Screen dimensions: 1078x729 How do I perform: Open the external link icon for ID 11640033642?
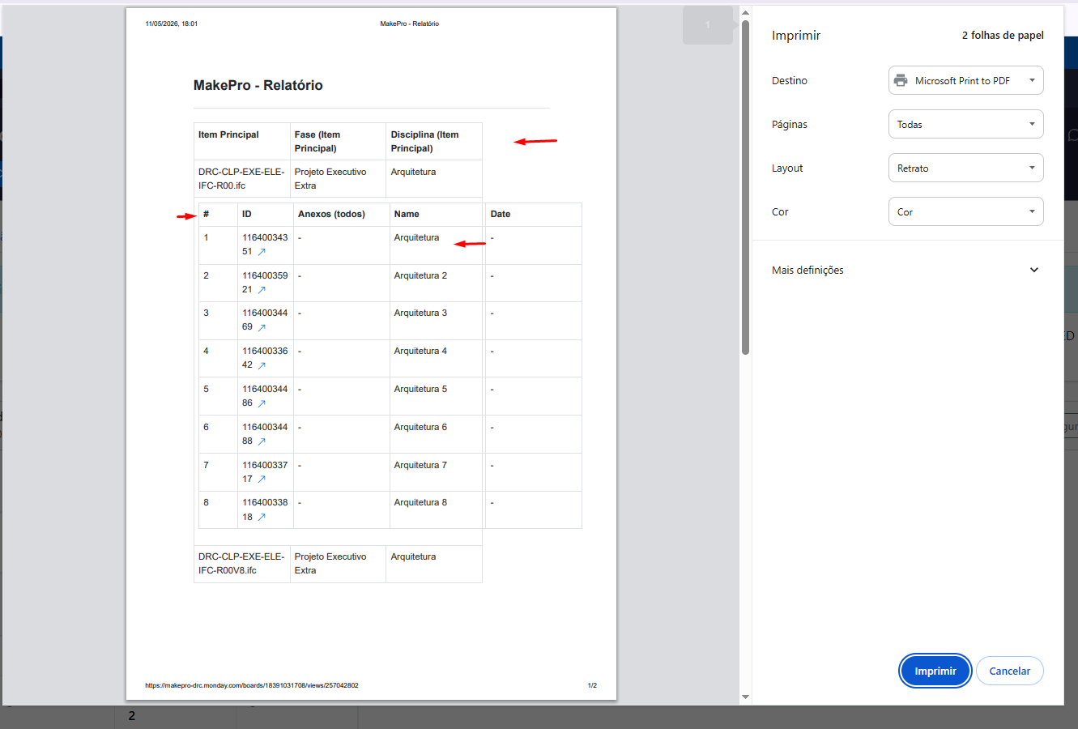(x=262, y=365)
